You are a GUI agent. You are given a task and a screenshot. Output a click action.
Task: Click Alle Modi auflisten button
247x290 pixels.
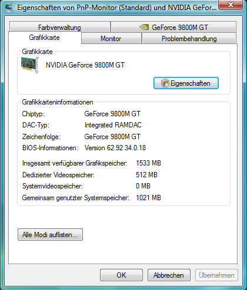point(50,234)
